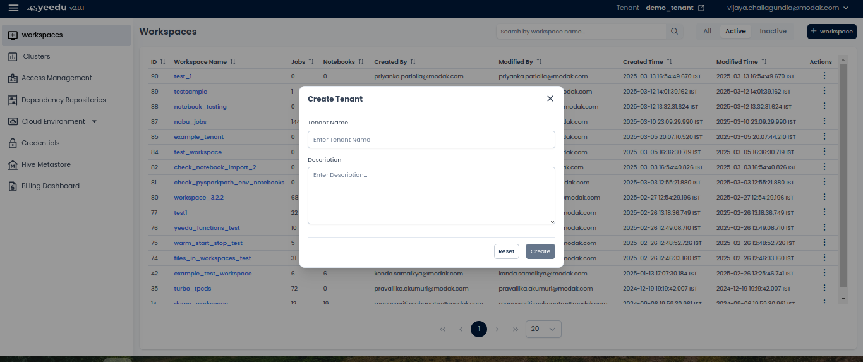Open the notebook_testing workspace link
This screenshot has width=863, height=362.
tap(200, 107)
